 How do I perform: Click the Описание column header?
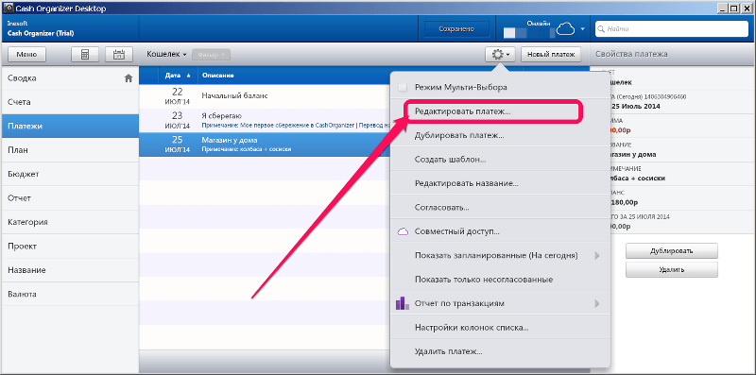click(218, 76)
